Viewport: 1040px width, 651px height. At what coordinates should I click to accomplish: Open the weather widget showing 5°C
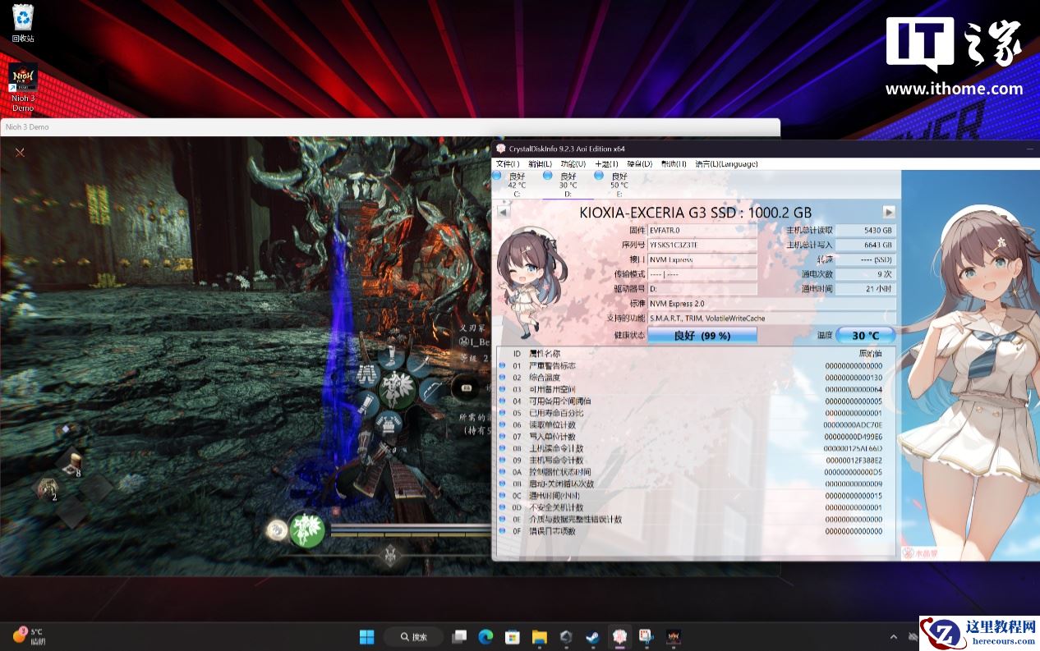30,636
